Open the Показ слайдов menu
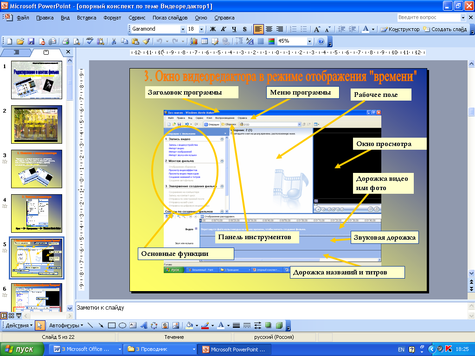 tap(170, 18)
